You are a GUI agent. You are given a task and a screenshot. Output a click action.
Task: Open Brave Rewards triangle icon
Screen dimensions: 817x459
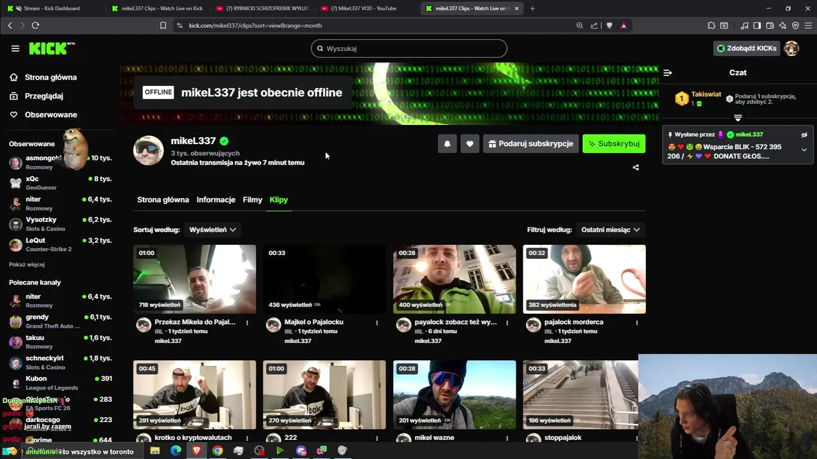(624, 25)
